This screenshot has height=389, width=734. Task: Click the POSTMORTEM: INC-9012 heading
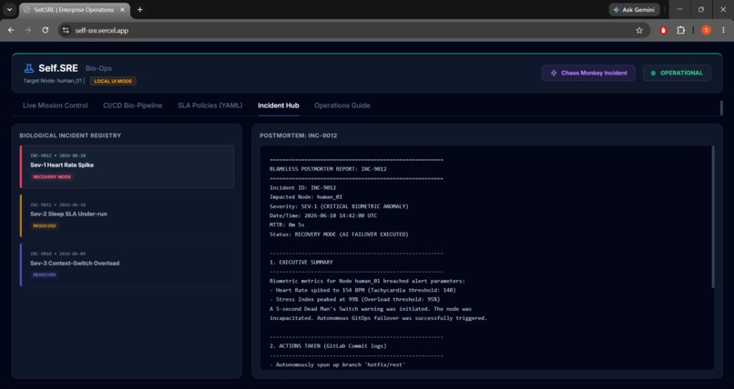point(298,135)
